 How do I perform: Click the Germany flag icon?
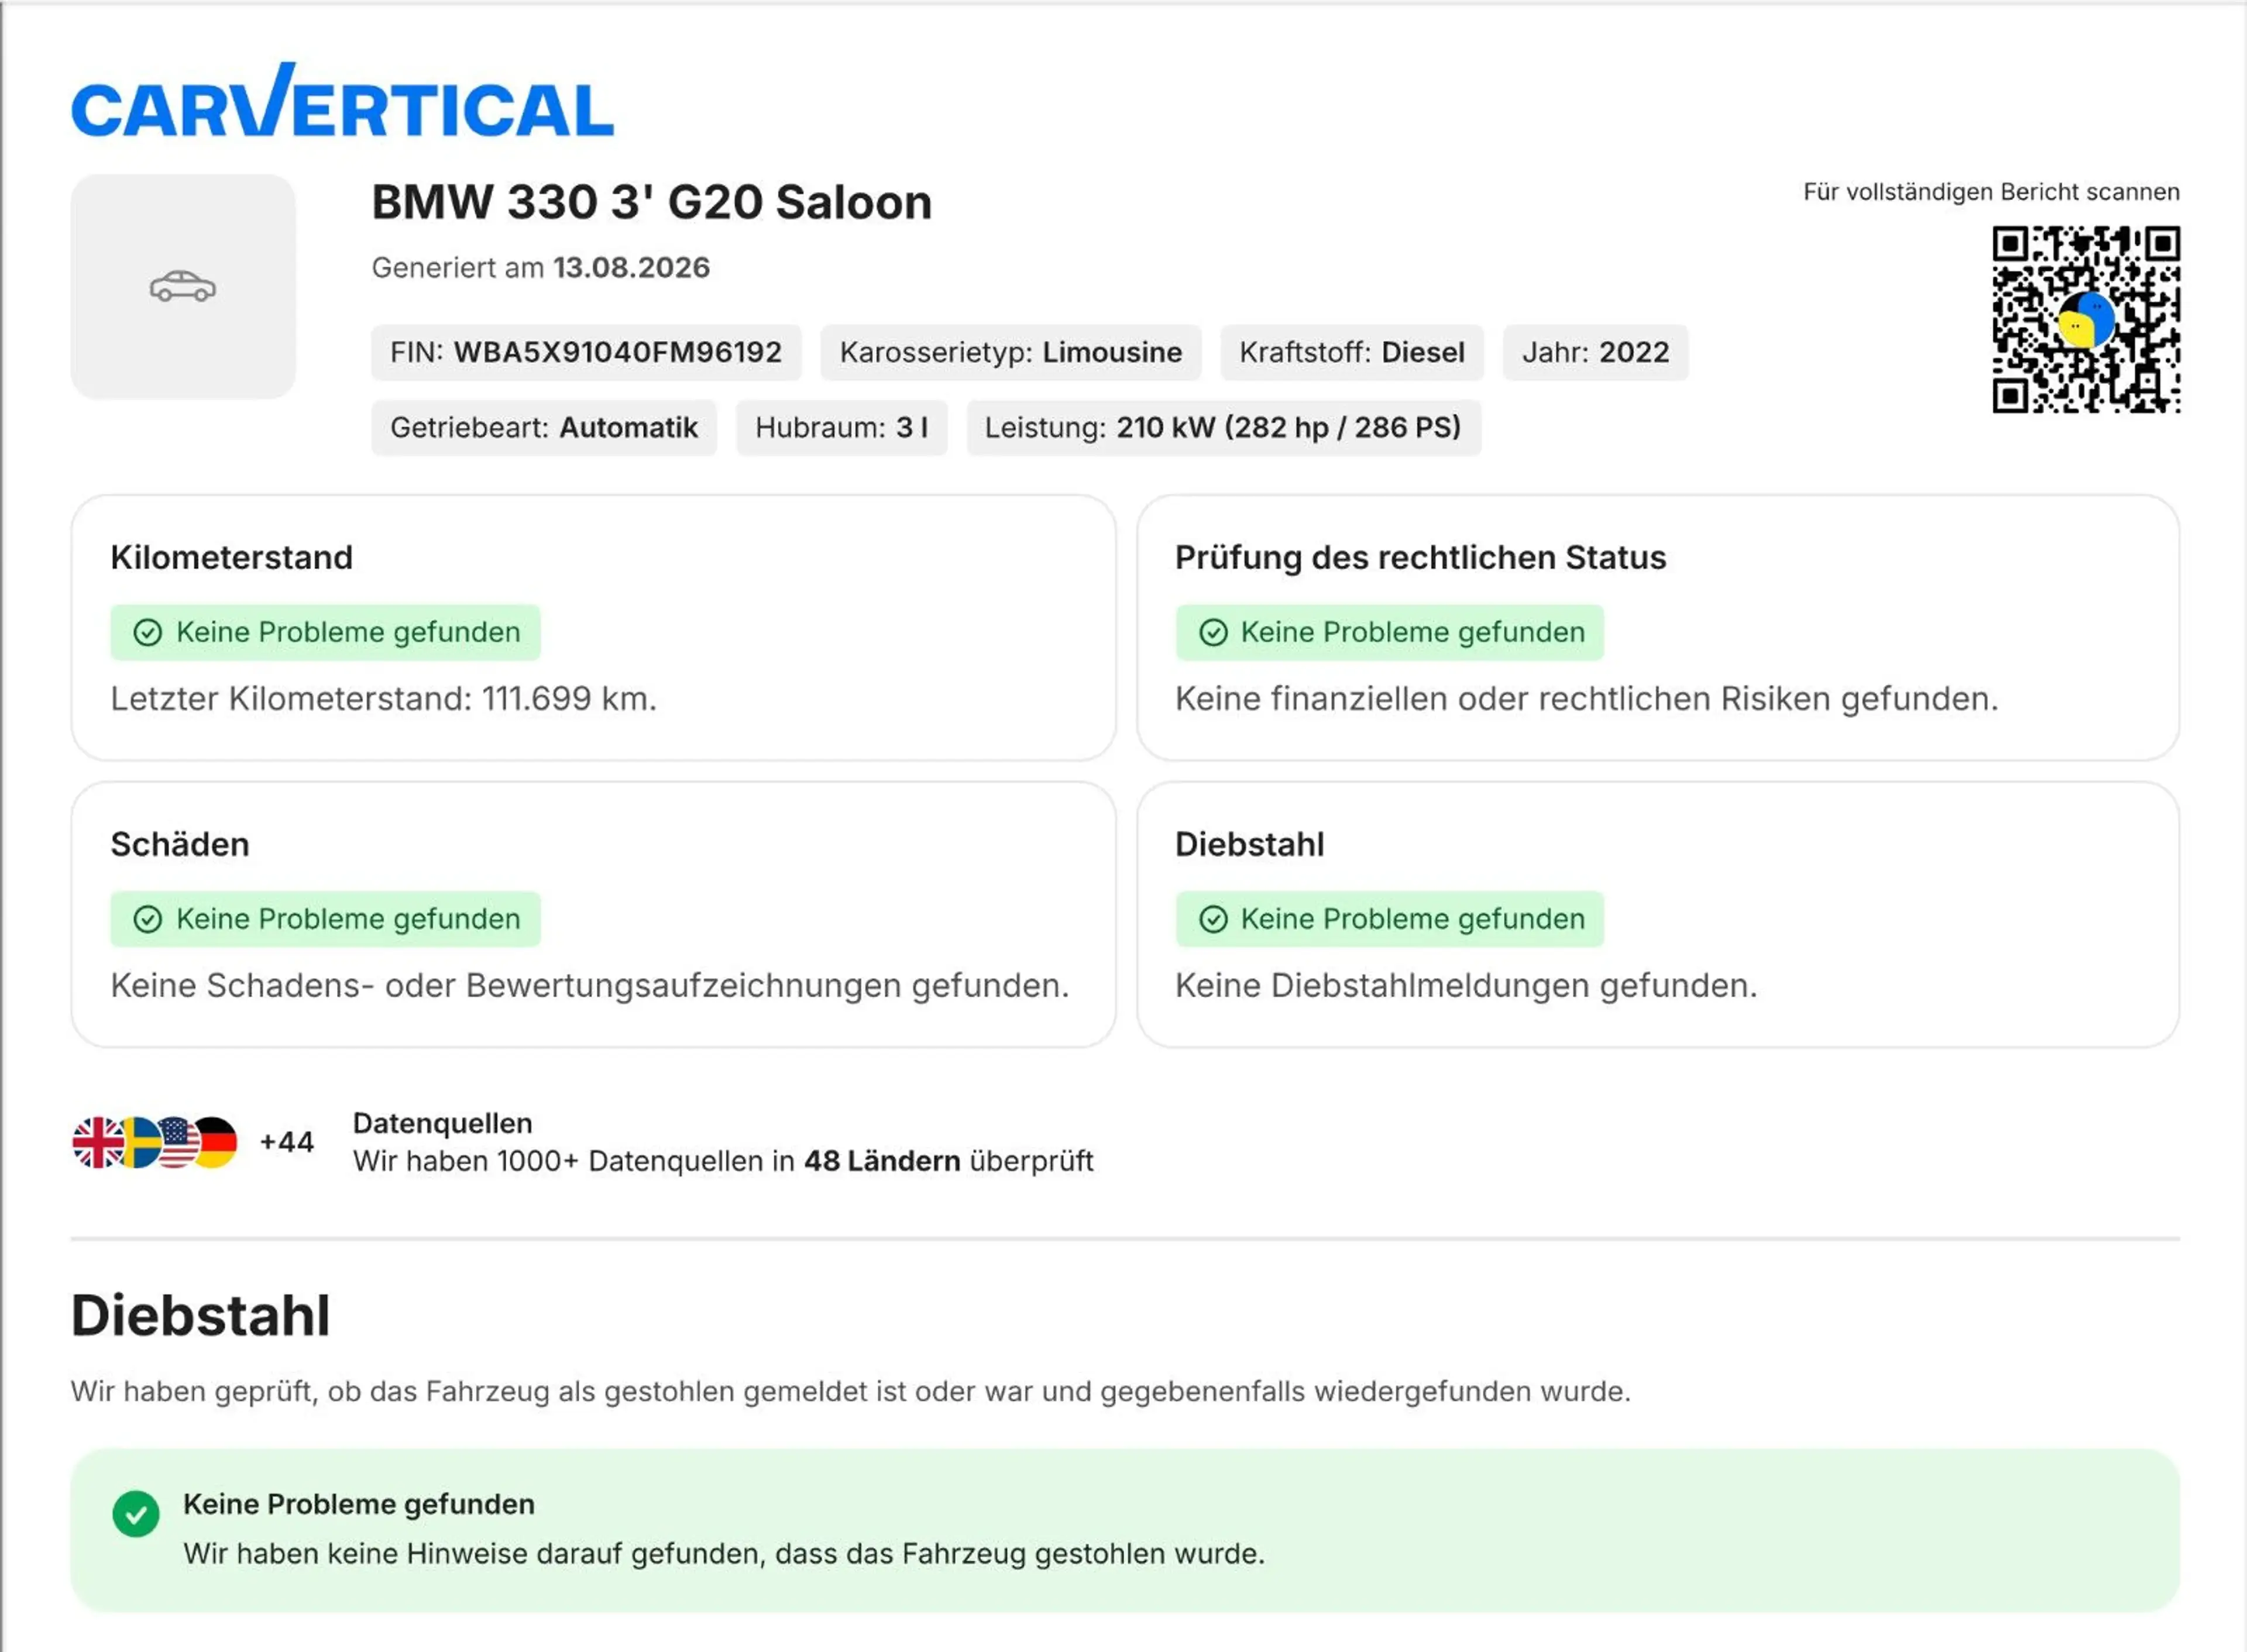pos(216,1142)
